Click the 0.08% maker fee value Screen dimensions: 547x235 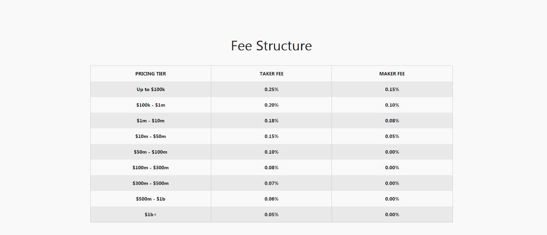click(x=392, y=121)
